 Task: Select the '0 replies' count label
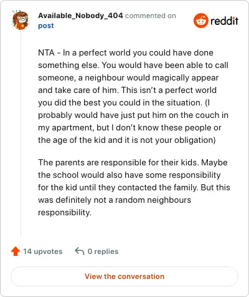click(103, 251)
